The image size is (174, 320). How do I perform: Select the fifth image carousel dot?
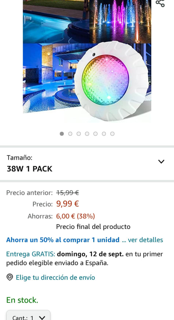pos(96,134)
